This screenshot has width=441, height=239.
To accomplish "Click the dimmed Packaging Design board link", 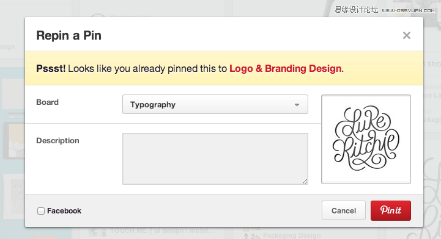I will 292,235.
